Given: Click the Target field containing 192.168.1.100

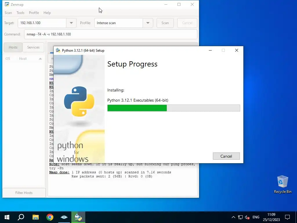Looking at the screenshot, I should pyautogui.click(x=42, y=23).
